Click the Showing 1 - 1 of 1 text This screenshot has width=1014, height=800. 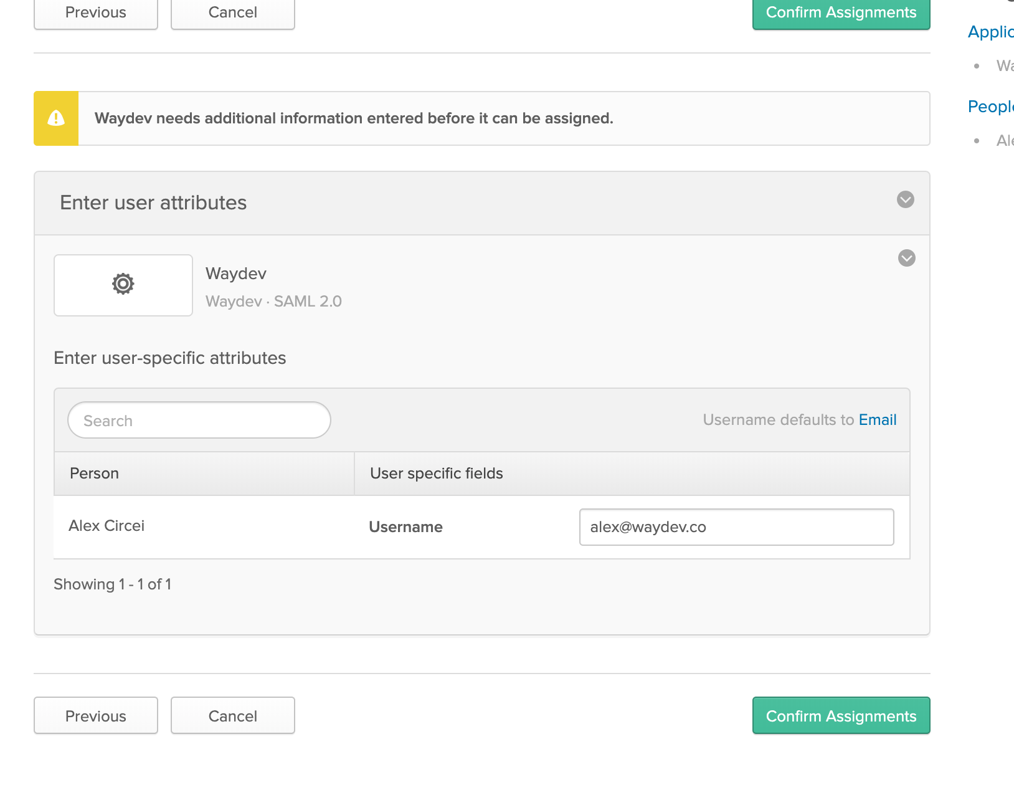tap(113, 584)
